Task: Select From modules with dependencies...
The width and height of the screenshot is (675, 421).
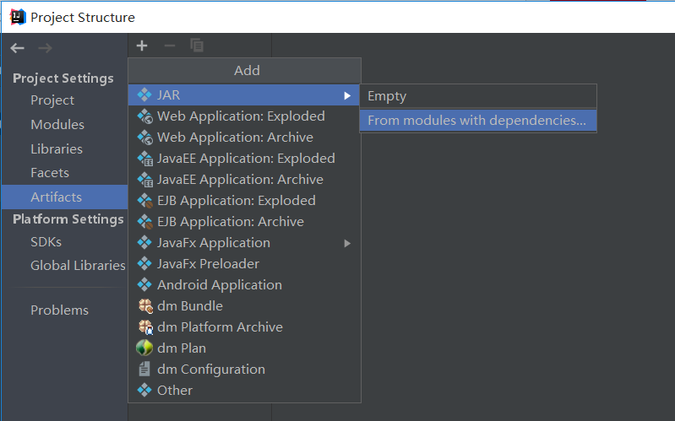Action: pyautogui.click(x=478, y=121)
